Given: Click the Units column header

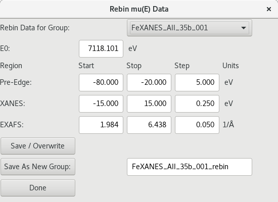Looking at the screenshot, I should (x=230, y=66).
